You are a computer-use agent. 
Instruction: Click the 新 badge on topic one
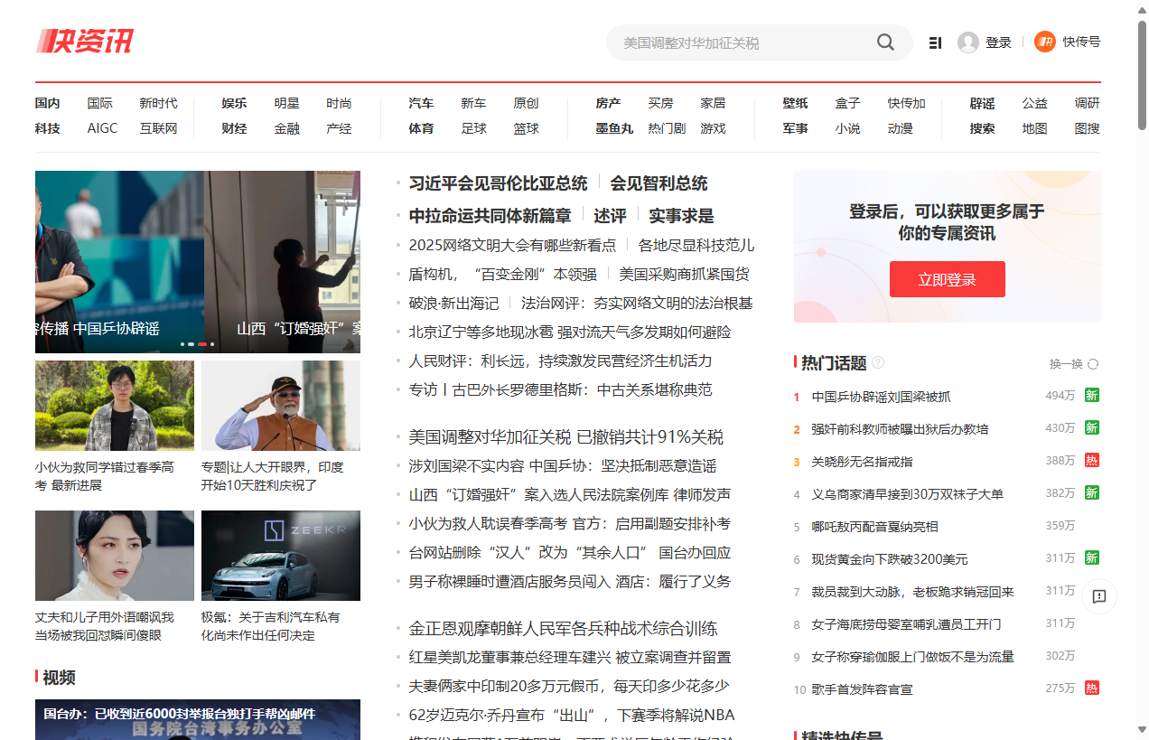1092,396
